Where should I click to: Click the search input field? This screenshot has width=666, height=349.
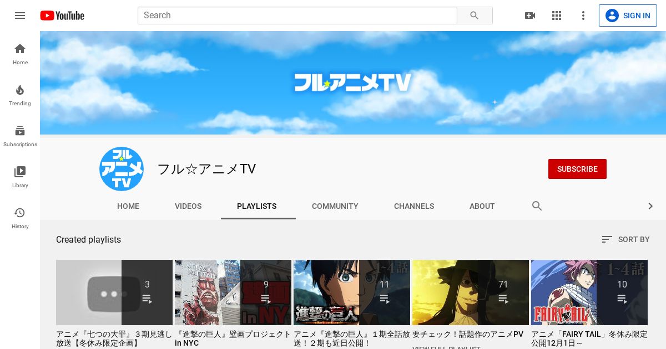coord(297,16)
